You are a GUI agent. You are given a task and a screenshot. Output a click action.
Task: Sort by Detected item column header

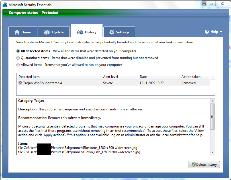point(59,77)
